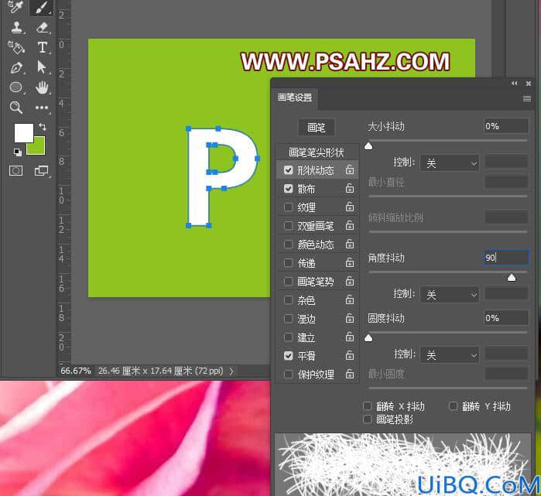
Task: Enable the 纹理 checkbox
Action: (288, 207)
